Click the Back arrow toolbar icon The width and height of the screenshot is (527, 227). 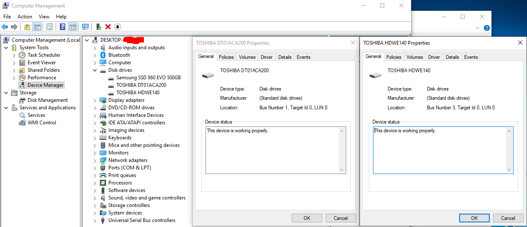point(5,27)
